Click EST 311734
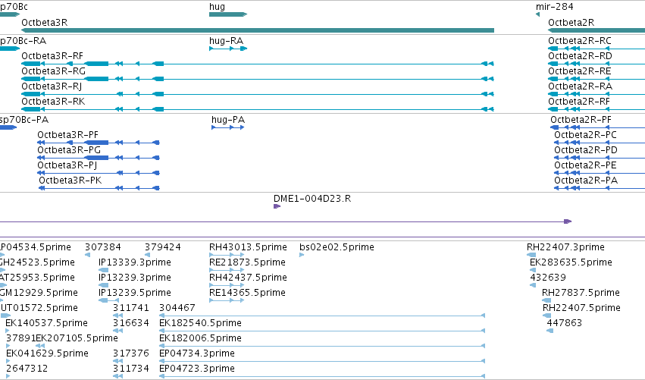The height and width of the screenshot is (380, 645). tap(131, 369)
